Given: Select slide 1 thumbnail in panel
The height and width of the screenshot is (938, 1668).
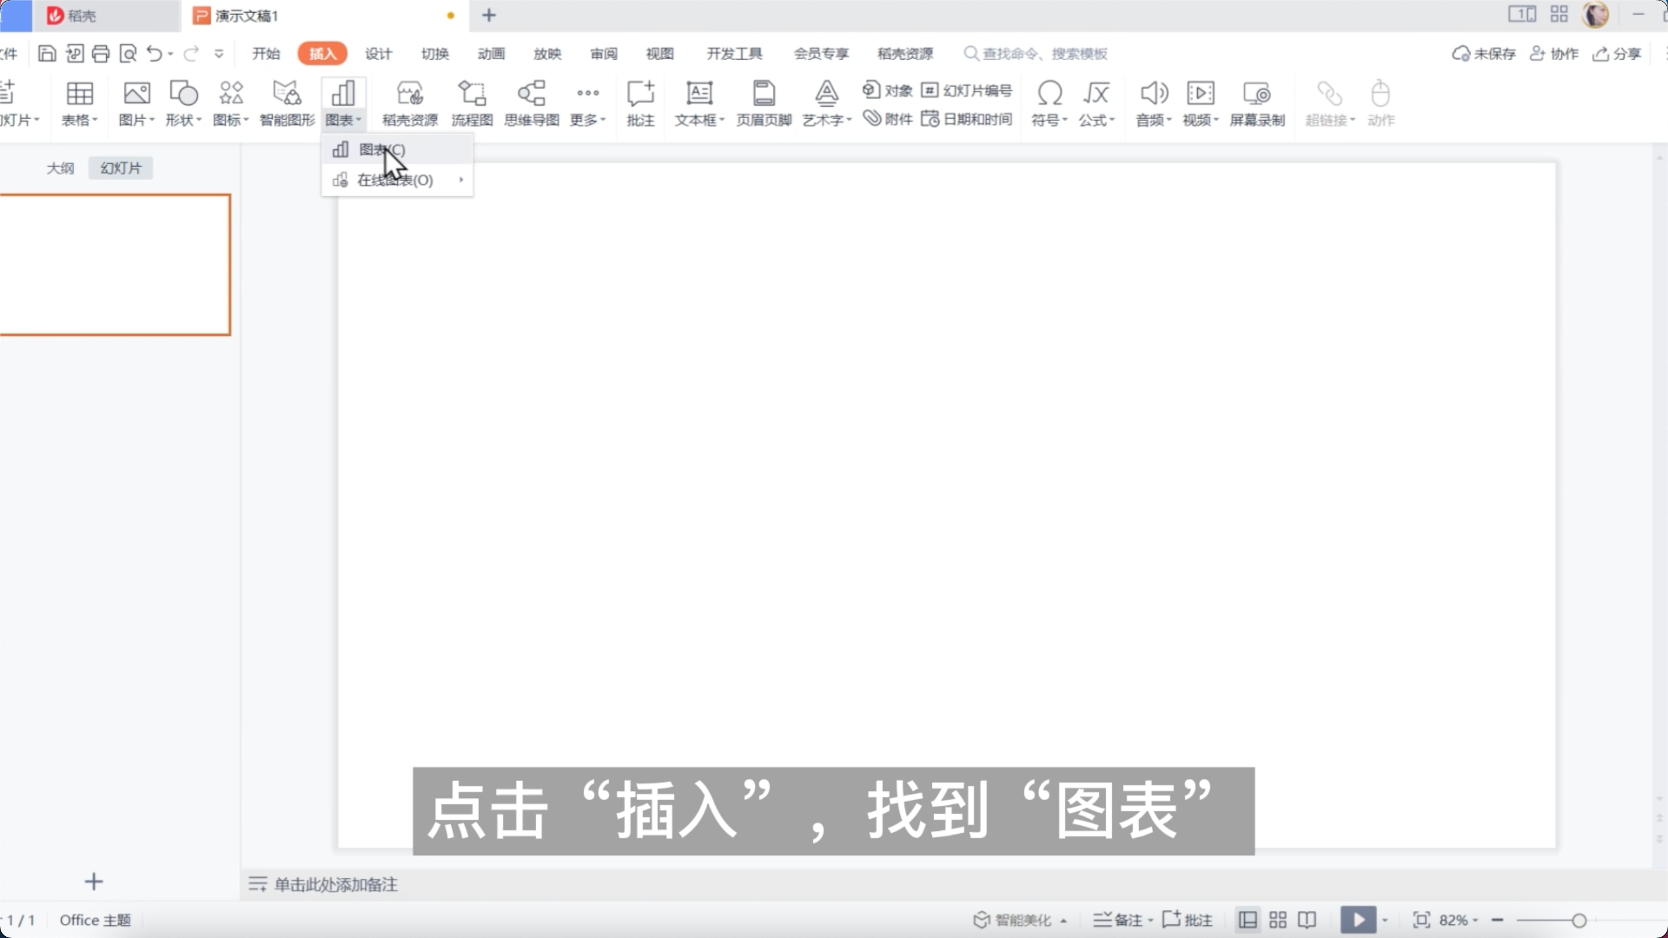Looking at the screenshot, I should 115,265.
